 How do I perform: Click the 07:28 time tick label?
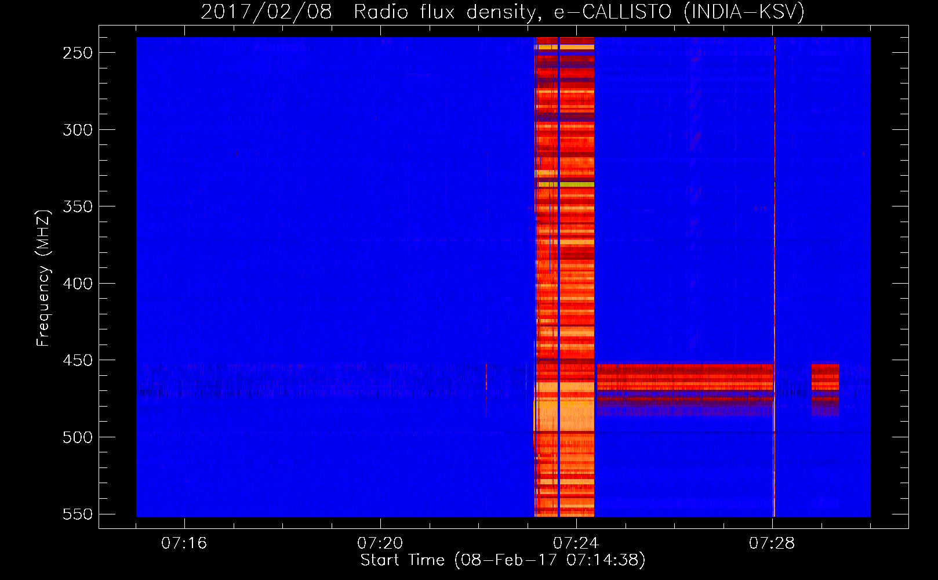(x=772, y=543)
